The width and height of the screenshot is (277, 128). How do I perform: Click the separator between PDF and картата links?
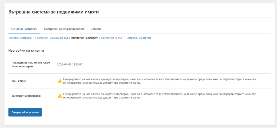click(x=124, y=38)
